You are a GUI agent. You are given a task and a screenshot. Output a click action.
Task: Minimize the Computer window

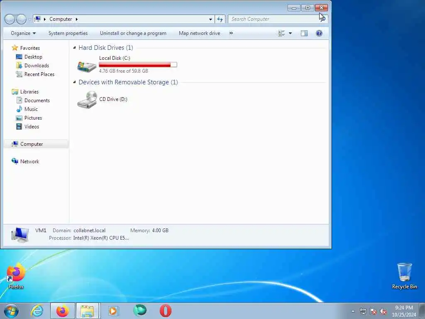(x=294, y=8)
